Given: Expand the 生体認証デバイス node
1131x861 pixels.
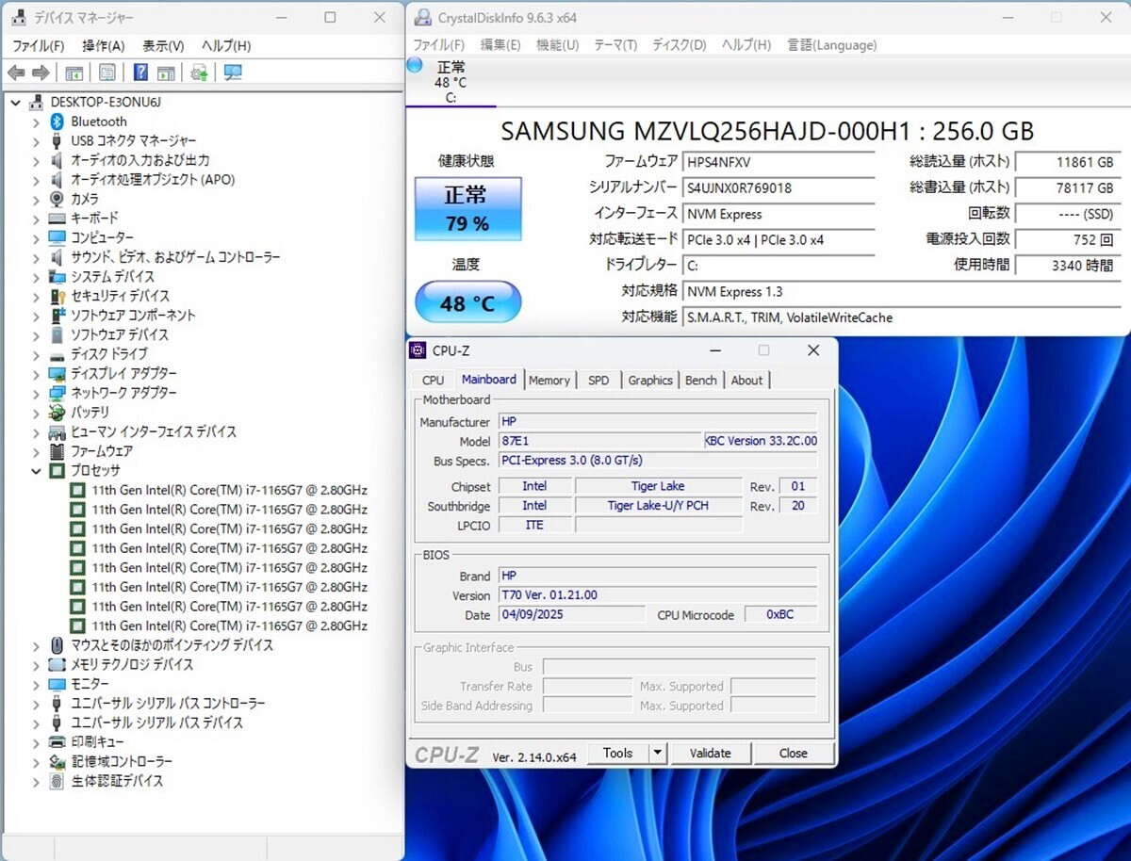Looking at the screenshot, I should (x=36, y=781).
